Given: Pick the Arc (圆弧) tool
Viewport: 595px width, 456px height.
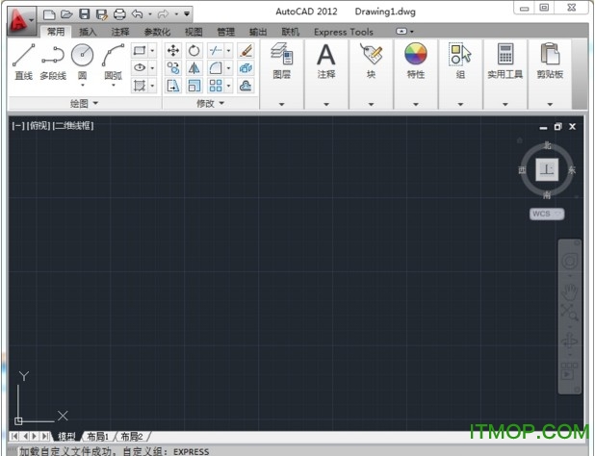Looking at the screenshot, I should pyautogui.click(x=113, y=58).
